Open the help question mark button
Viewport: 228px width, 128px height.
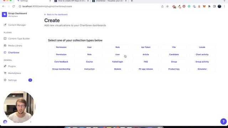223,122
